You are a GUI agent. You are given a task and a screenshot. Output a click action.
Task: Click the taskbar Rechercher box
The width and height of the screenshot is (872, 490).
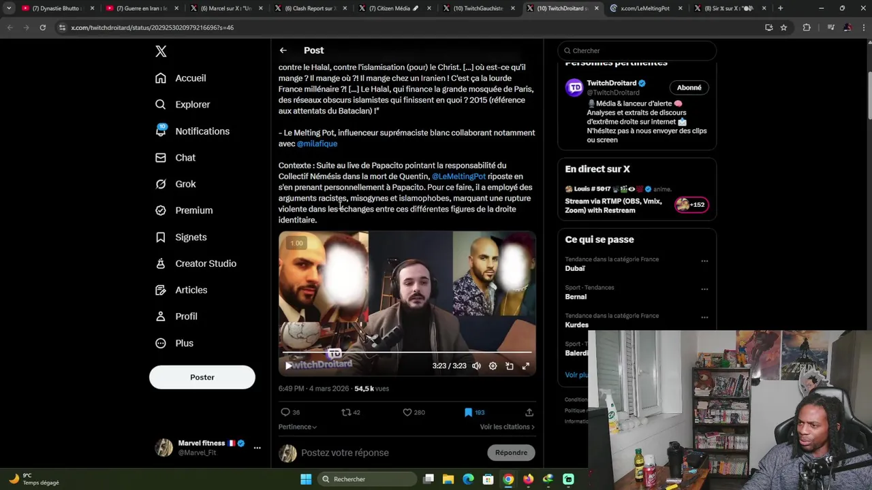click(367, 479)
